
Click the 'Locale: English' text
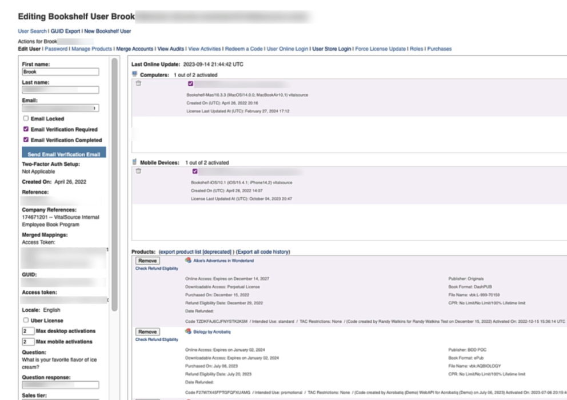41,310
